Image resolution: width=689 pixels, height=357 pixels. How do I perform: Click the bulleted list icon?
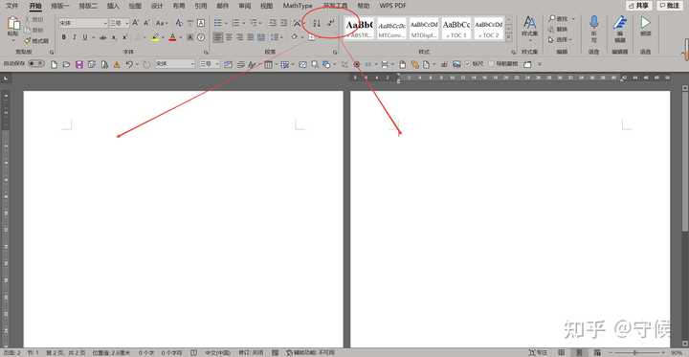tap(218, 23)
